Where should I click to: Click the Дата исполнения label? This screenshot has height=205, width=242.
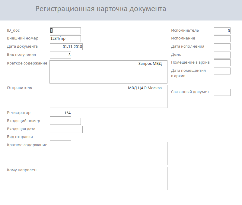(188, 46)
